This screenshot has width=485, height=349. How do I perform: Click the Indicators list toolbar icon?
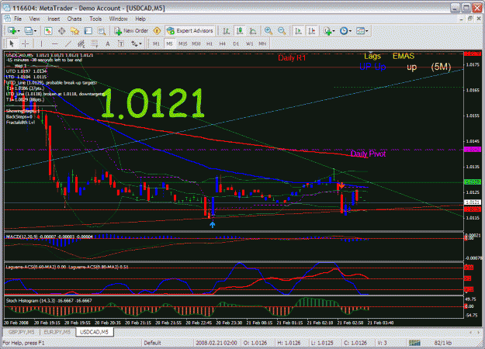[x=327, y=31]
